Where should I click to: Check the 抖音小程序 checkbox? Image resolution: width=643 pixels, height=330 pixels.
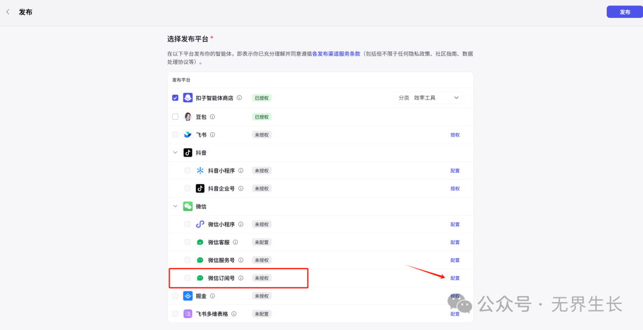pyautogui.click(x=188, y=170)
